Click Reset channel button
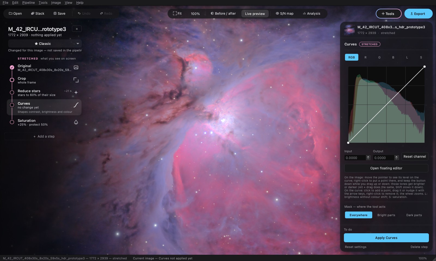 [x=414, y=157]
